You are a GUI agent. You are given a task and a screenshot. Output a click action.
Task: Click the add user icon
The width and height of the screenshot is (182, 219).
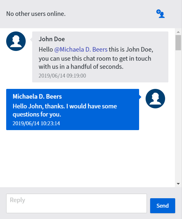pyautogui.click(x=161, y=14)
